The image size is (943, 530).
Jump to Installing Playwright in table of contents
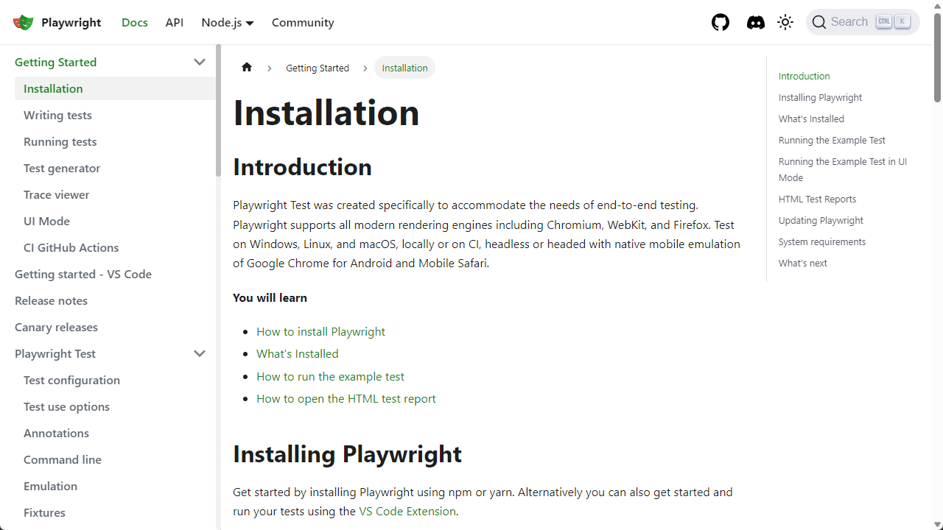pyautogui.click(x=820, y=97)
